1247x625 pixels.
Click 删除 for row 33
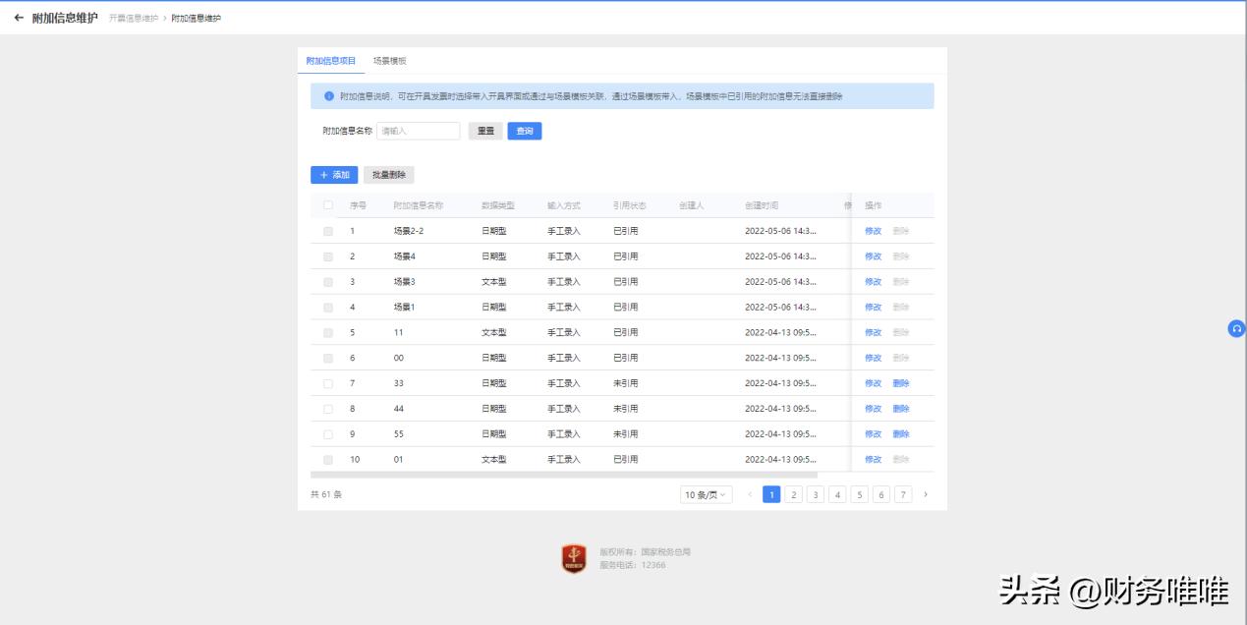[x=901, y=383]
